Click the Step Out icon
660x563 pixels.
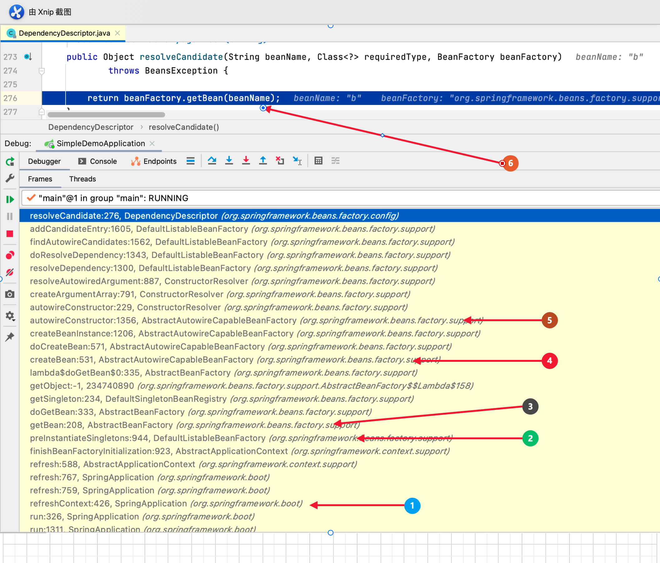point(263,161)
